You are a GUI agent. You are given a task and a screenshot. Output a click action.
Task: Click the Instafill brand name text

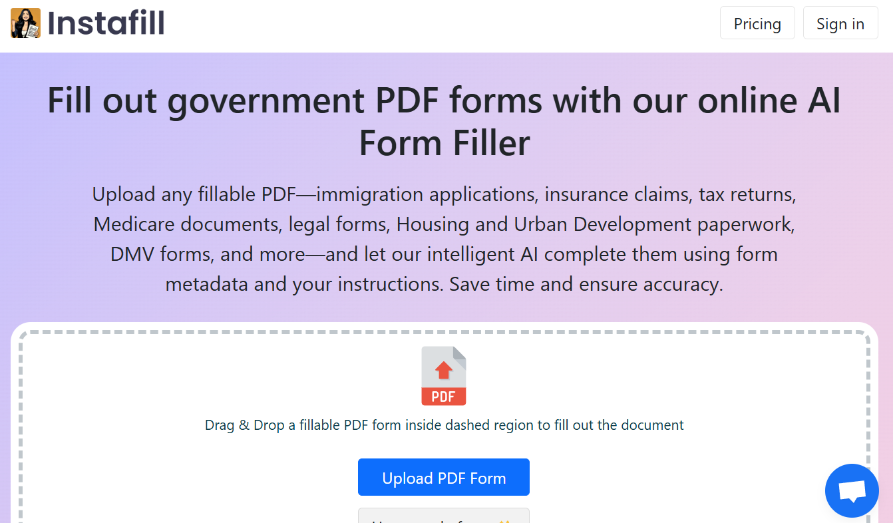click(106, 23)
